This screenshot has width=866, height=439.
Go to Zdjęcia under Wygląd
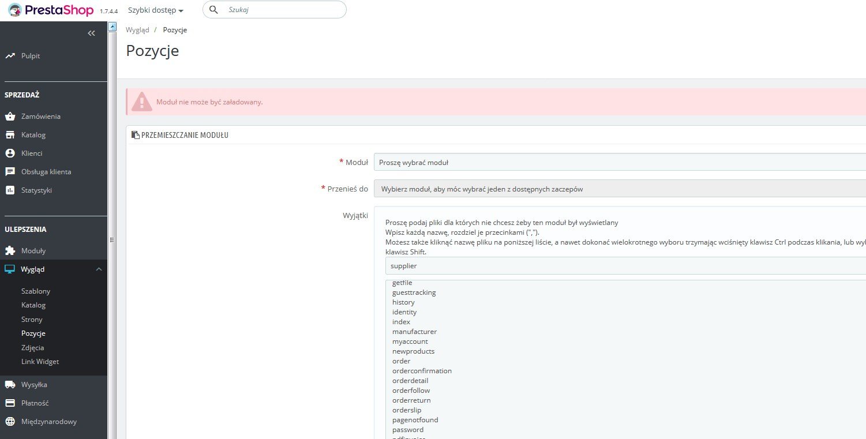[33, 348]
